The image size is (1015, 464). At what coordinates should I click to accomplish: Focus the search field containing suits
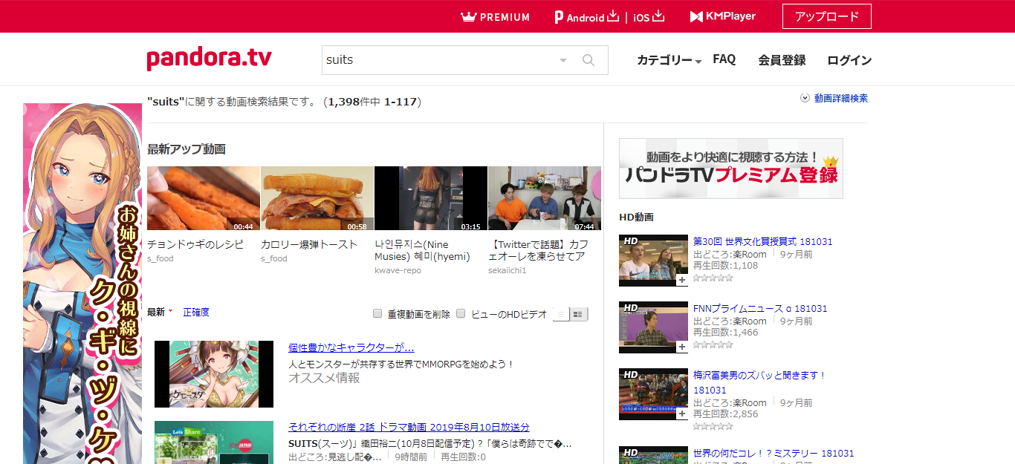[x=438, y=60]
